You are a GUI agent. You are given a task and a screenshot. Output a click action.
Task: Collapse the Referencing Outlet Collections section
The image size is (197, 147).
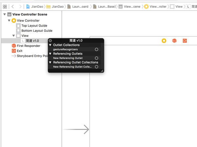pyautogui.click(x=50, y=62)
